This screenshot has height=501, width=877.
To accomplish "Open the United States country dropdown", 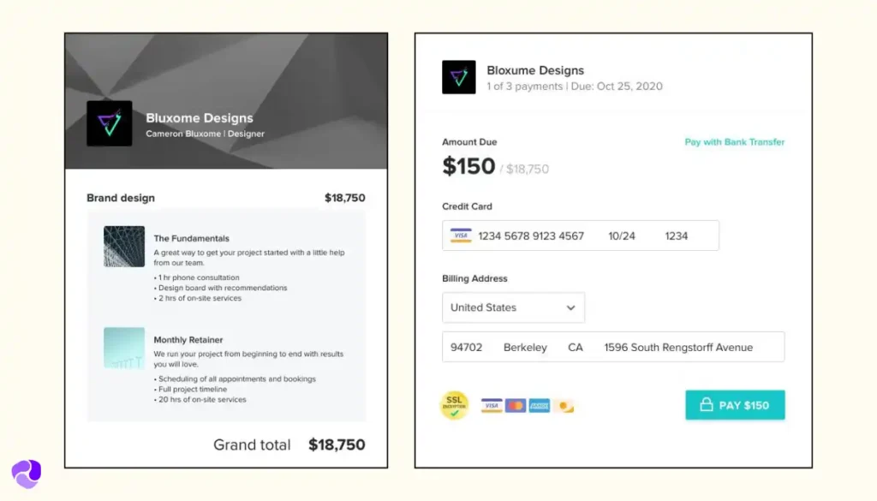I will click(x=513, y=307).
